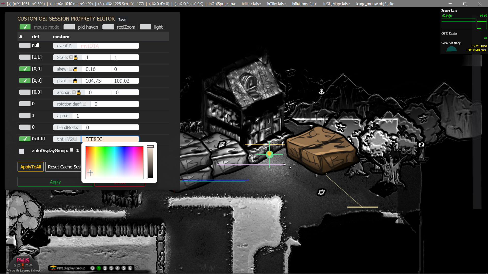Click the 'GPU Raster' stats label
488x274 pixels.
pos(449,33)
